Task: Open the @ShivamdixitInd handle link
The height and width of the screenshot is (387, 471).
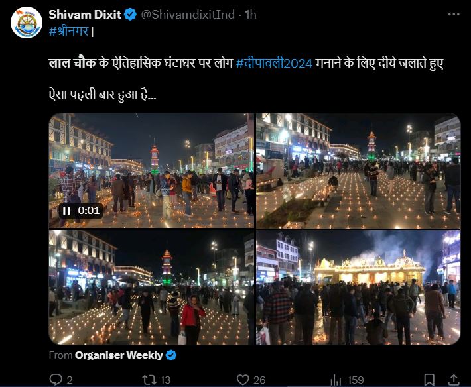Action: [x=188, y=15]
